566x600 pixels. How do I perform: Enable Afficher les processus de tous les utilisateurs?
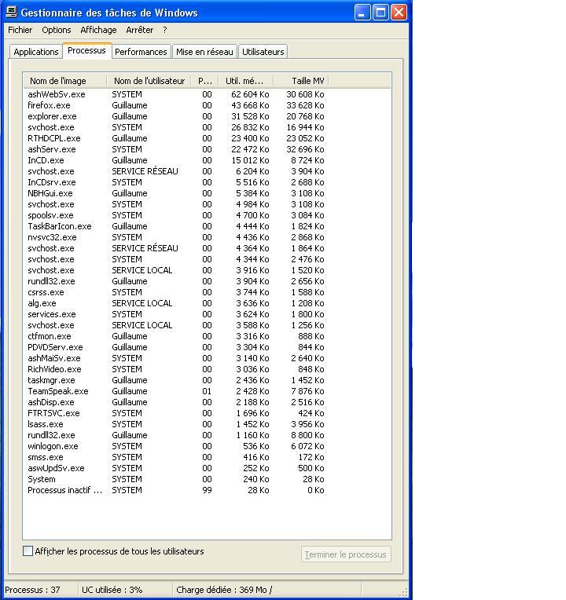pyautogui.click(x=28, y=551)
